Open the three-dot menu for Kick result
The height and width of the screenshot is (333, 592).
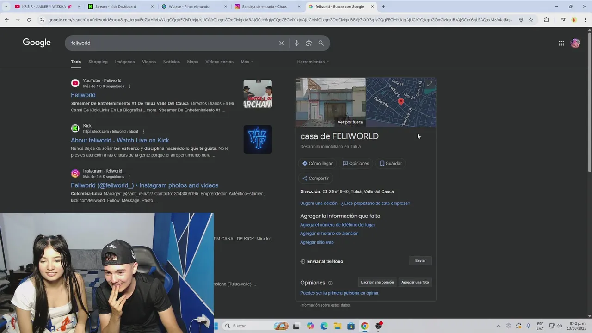pos(143,132)
